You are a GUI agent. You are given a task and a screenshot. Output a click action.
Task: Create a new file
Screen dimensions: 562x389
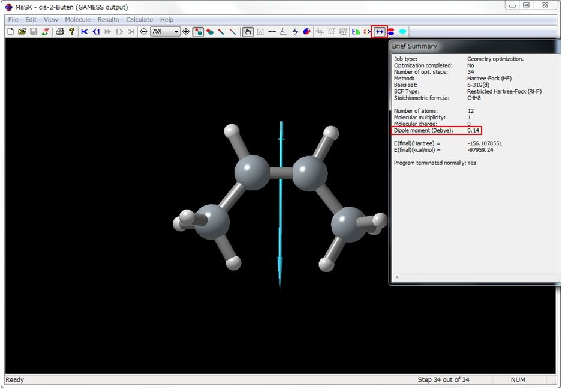coord(10,31)
